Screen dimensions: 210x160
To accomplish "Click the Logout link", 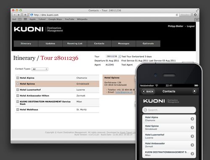I will (191, 26).
